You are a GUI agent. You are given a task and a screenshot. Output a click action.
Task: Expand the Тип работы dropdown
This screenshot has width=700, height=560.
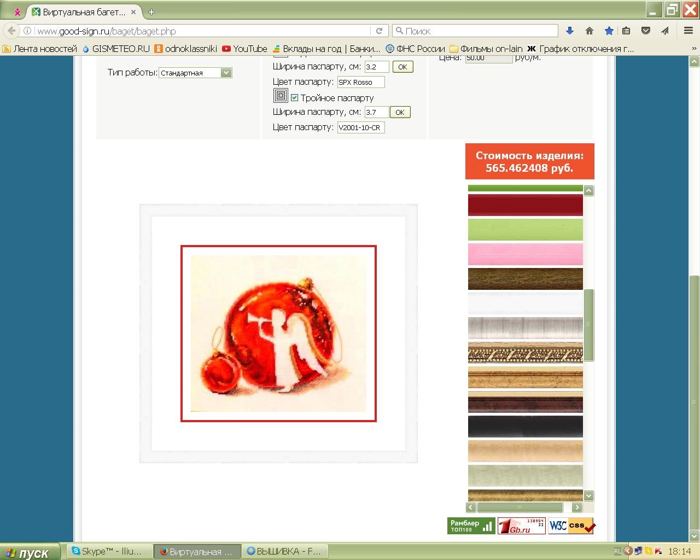[226, 73]
